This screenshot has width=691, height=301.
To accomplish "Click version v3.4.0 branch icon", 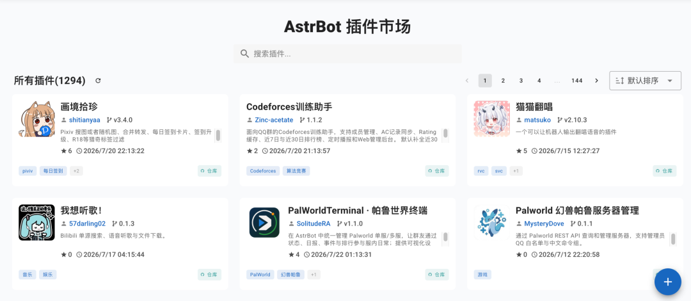I will 109,120.
